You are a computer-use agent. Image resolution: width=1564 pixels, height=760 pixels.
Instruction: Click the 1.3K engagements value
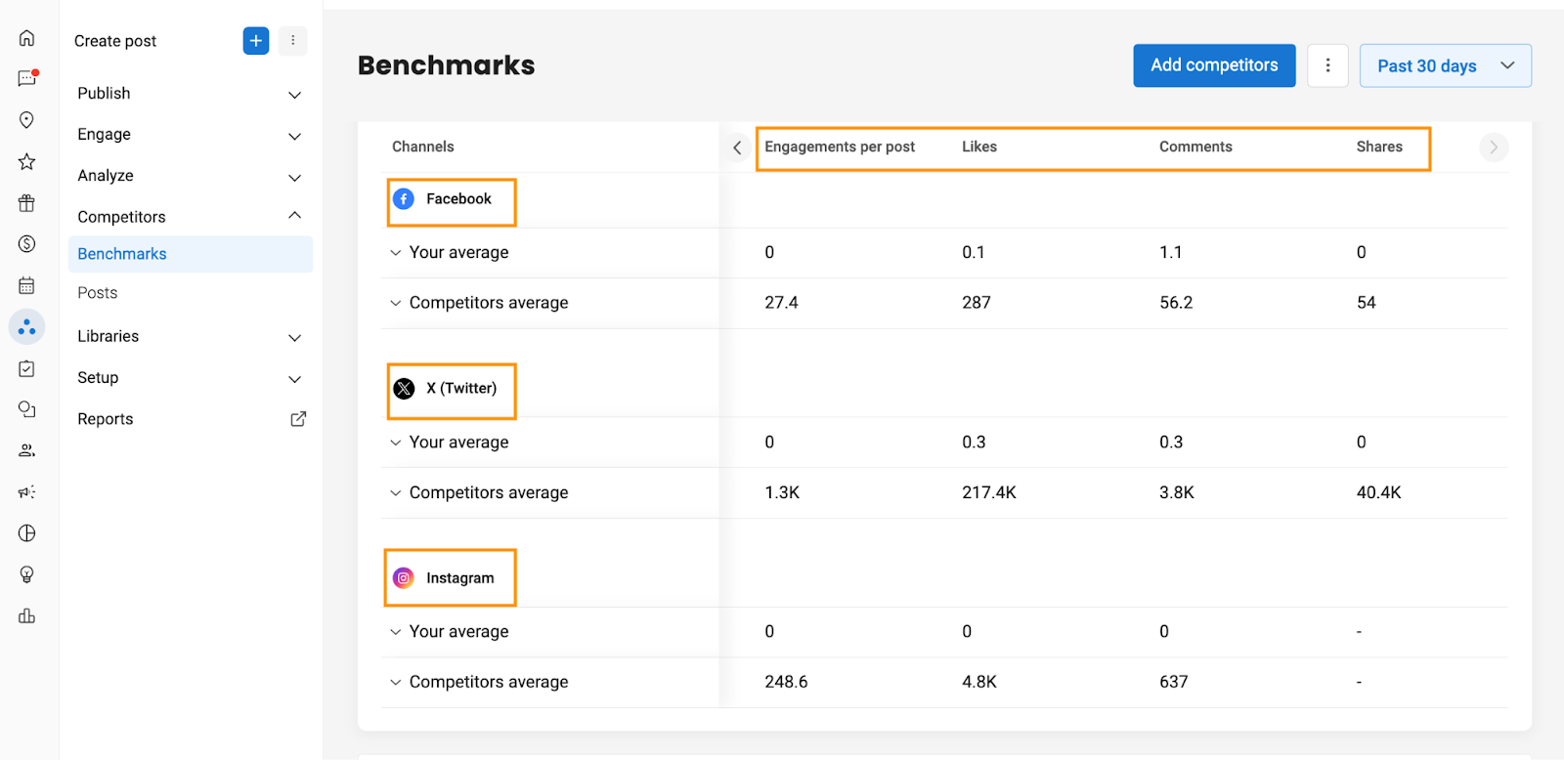[x=782, y=493]
